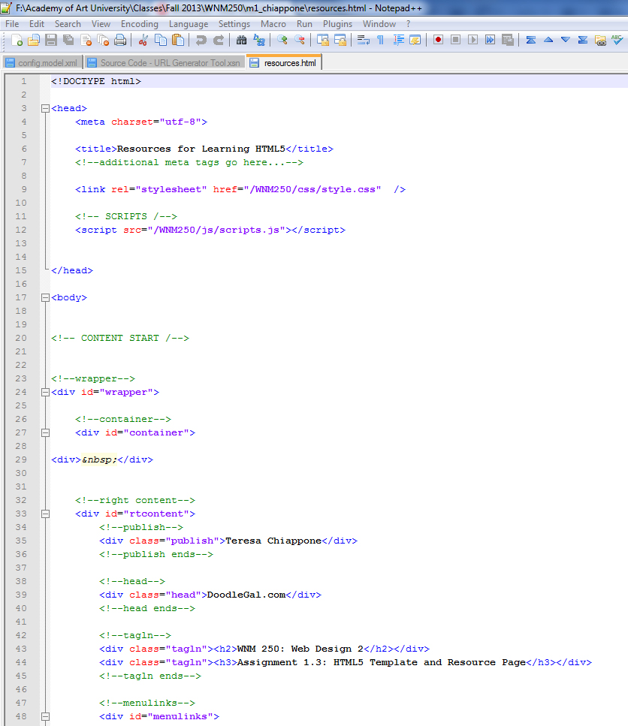Jump to last difference with Compare Last icon
This screenshot has height=726, width=628.
click(x=583, y=41)
